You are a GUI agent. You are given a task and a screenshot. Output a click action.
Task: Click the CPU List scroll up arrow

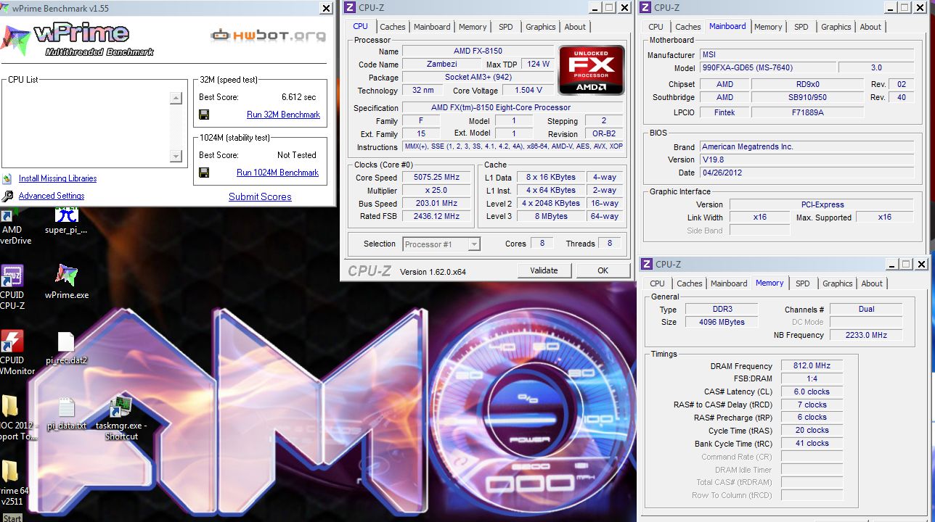176,98
